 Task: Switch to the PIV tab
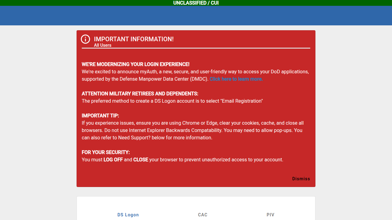pyautogui.click(x=270, y=215)
